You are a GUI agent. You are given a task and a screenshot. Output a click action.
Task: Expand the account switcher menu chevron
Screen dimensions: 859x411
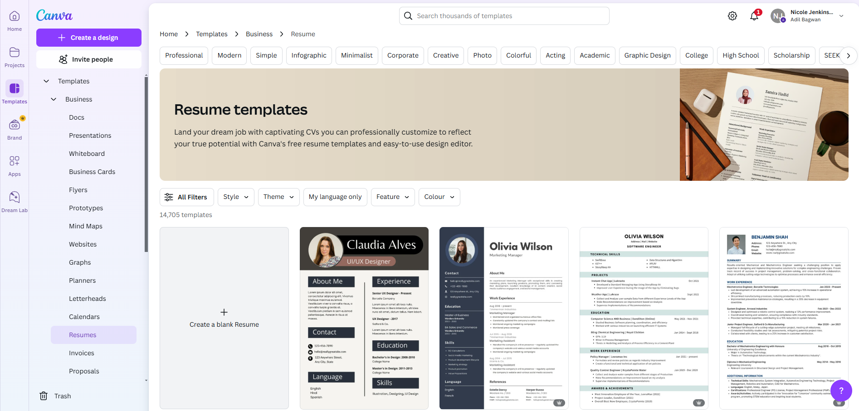click(x=841, y=16)
